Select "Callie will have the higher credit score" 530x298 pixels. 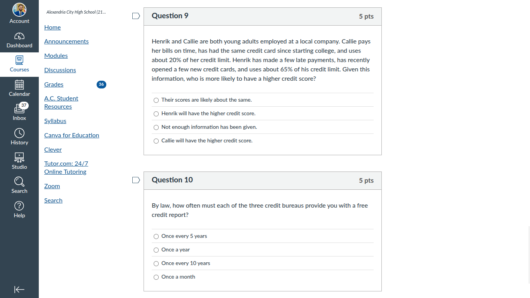(x=156, y=141)
